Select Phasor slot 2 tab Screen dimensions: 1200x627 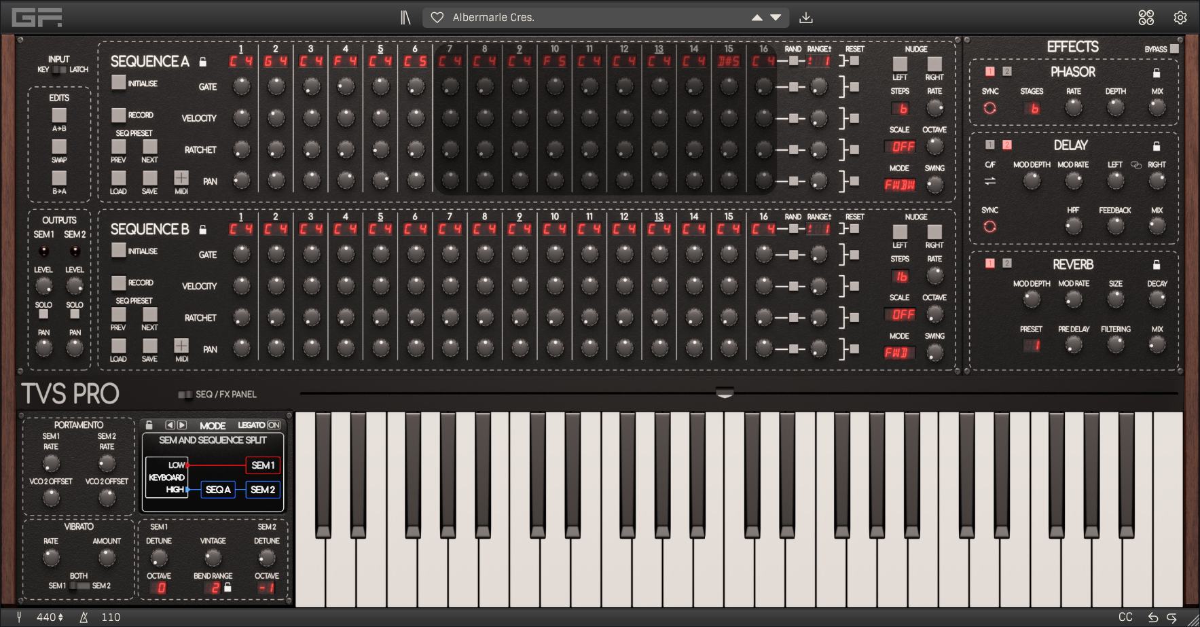[1006, 71]
